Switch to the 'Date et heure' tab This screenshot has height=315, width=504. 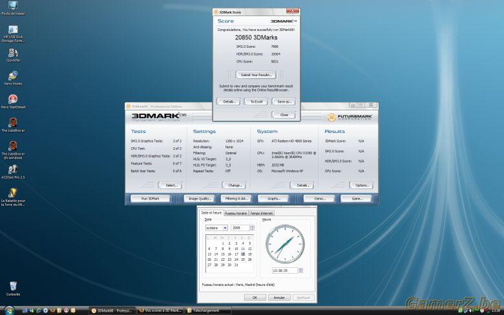pyautogui.click(x=211, y=212)
